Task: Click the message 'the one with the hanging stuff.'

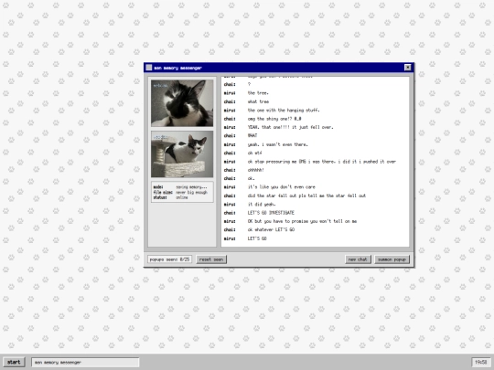Action: (x=284, y=111)
